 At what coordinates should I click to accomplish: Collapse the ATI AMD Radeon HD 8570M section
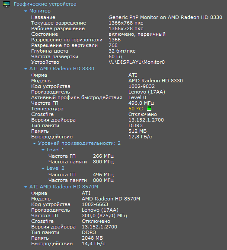pyautogui.click(x=26, y=187)
